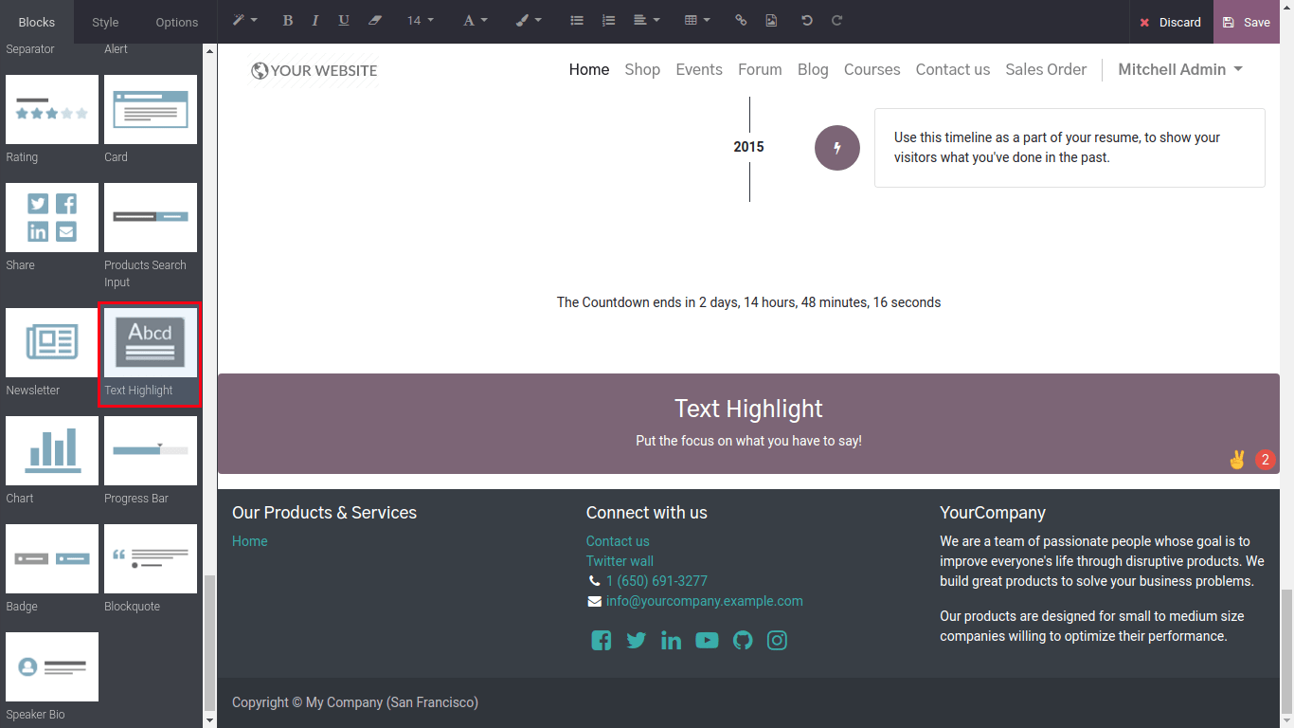Viewport: 1294px width, 728px height.
Task: Open the highlight brush color dropdown
Action: click(529, 21)
